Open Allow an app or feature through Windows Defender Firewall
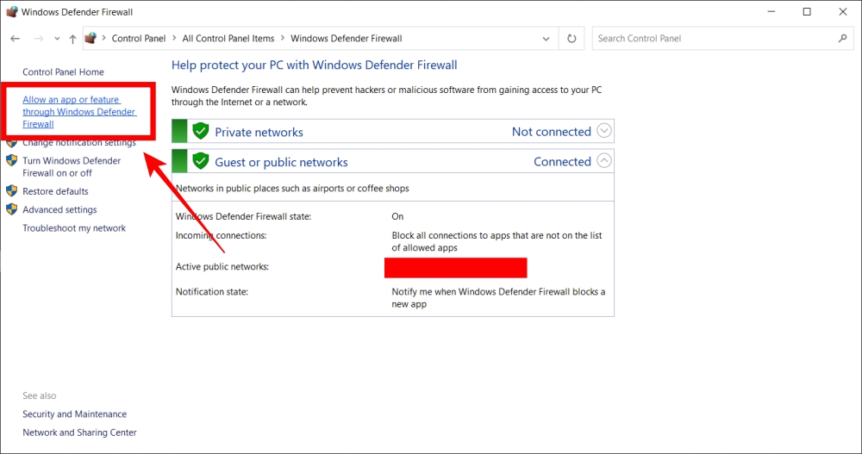Screen dimensions: 862x454 click(79, 112)
